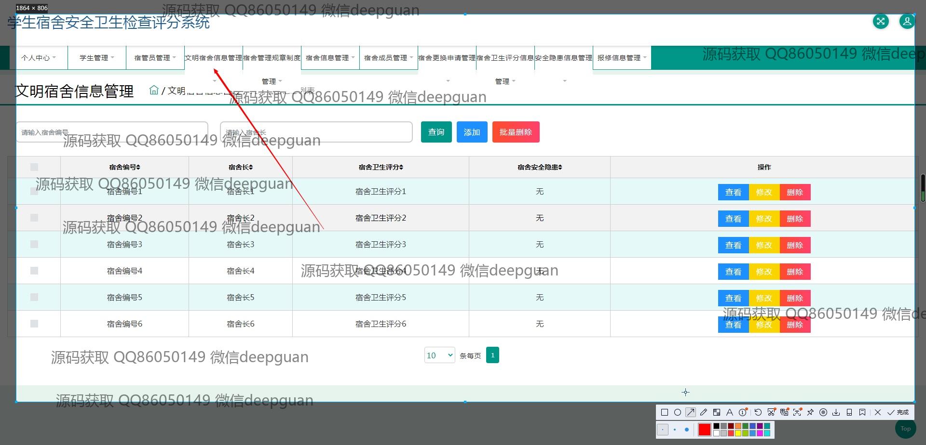The image size is (926, 445).
Task: Click the selected red color swatch
Action: pos(705,430)
